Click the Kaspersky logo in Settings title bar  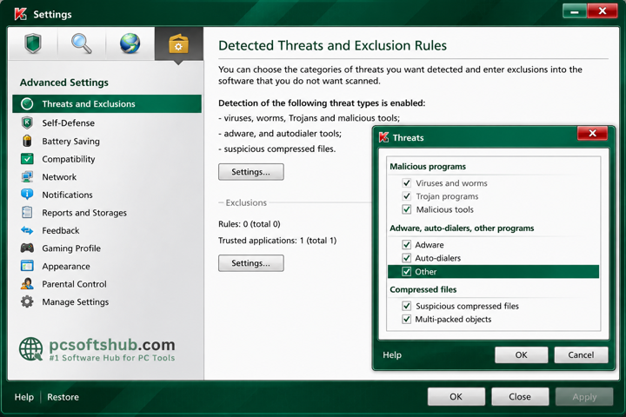click(x=20, y=14)
